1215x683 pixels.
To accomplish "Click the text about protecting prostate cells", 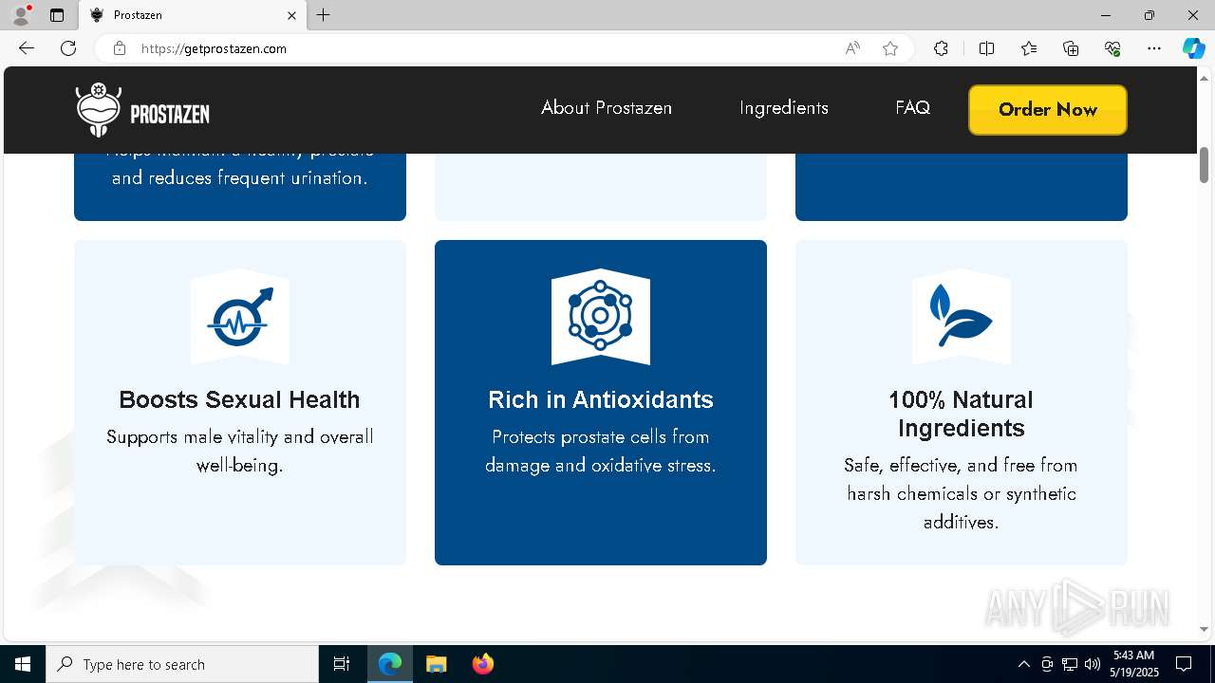I will click(x=601, y=451).
